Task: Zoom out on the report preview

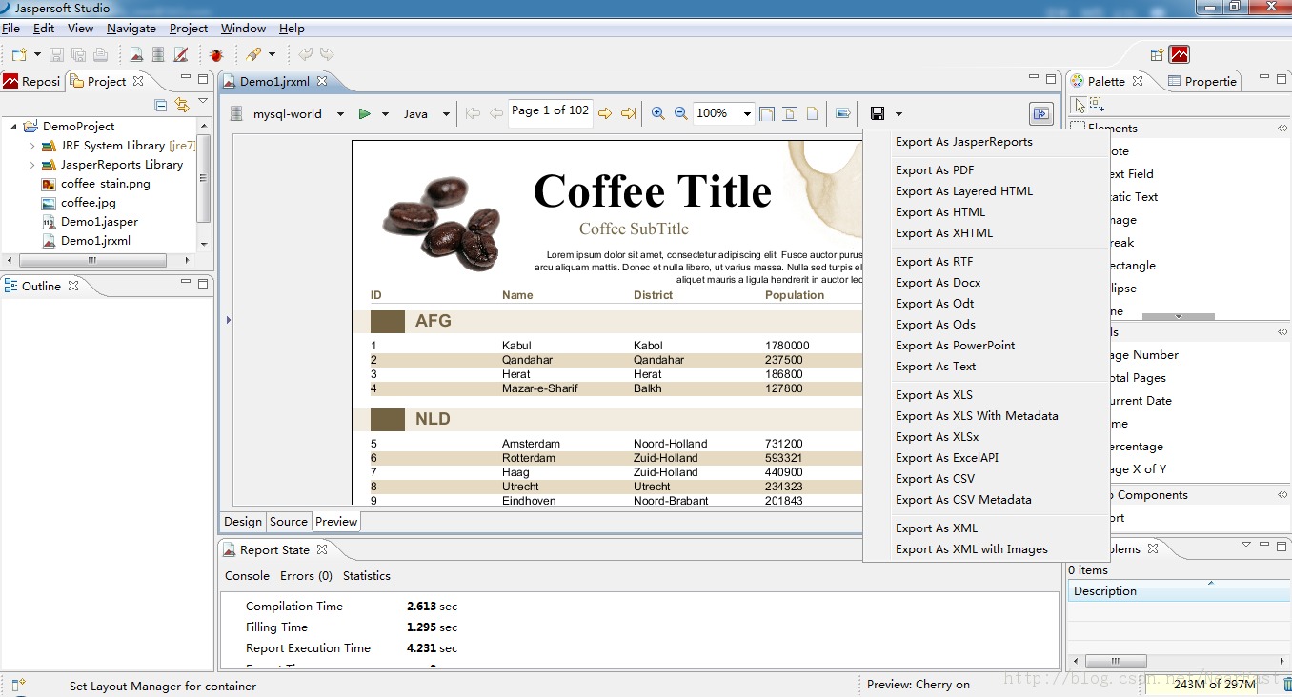Action: 680,112
